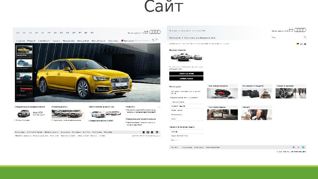The width and height of the screenshot is (318, 179).
Task: Collapse the Новости section toggle
Action: pos(159,107)
